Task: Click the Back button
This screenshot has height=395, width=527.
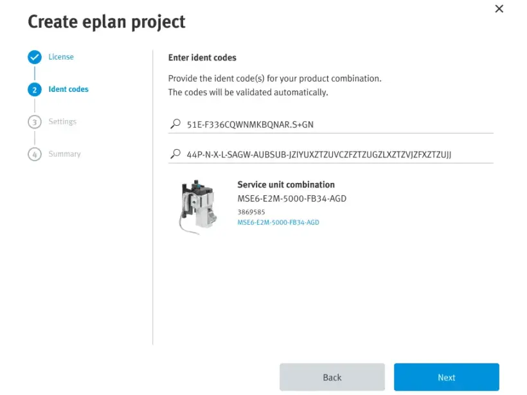Action: 332,377
